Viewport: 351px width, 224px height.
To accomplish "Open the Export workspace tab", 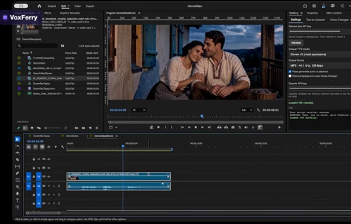I will [90, 6].
